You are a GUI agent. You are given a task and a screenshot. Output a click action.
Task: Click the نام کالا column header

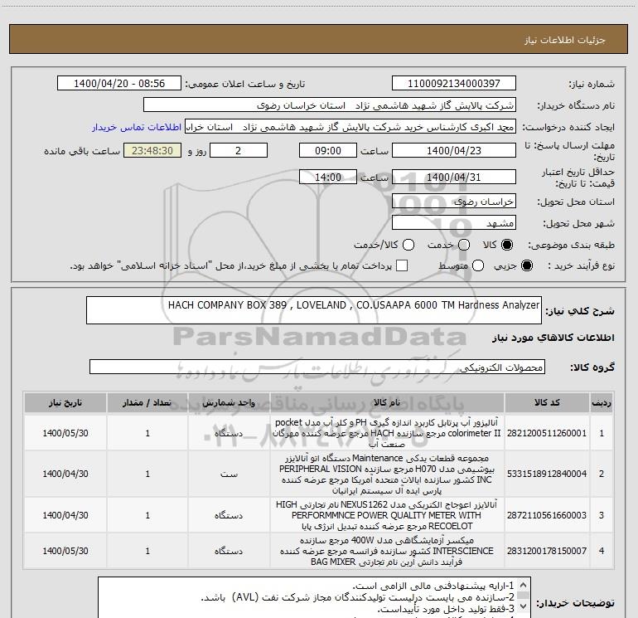[387, 403]
